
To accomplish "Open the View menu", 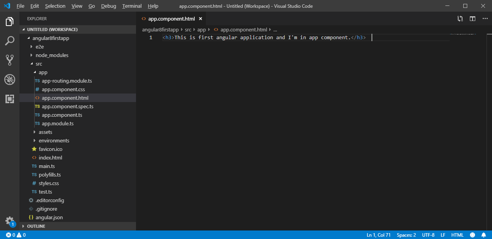I will pyautogui.click(x=77, y=6).
